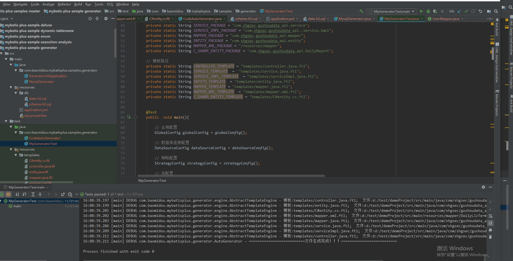Select MysqlGenerator class in project tree

[42, 82]
